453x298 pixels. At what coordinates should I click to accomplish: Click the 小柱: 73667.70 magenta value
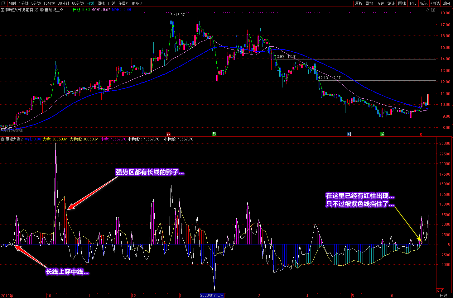pos(113,139)
